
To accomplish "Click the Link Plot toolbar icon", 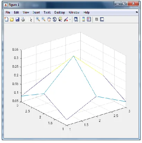I will click(76, 19).
